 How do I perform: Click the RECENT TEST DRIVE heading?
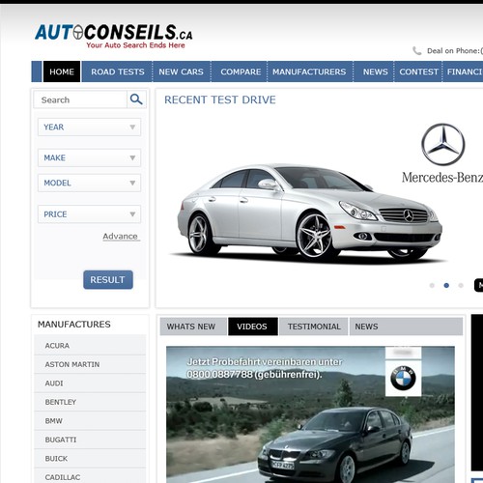[220, 99]
